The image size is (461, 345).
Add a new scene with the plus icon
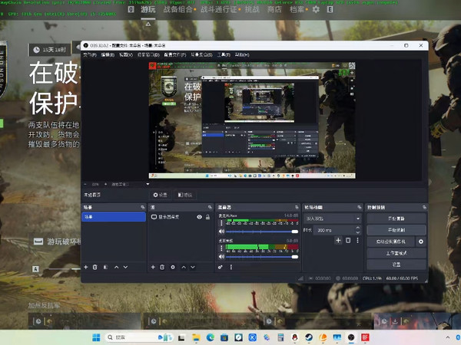pos(86,268)
